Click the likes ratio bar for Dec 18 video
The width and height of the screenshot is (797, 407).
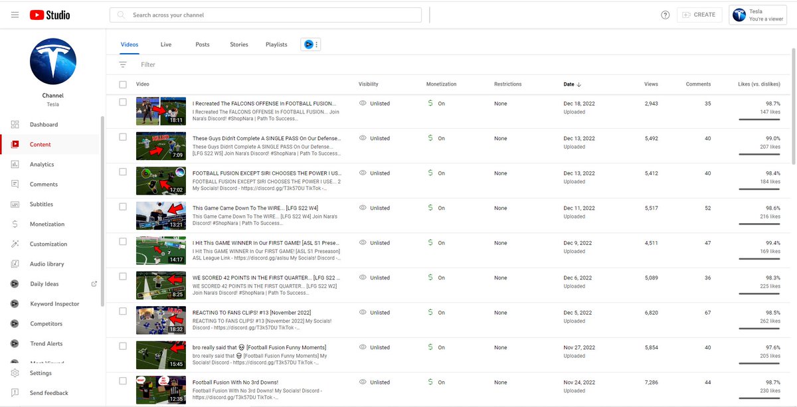click(759, 120)
